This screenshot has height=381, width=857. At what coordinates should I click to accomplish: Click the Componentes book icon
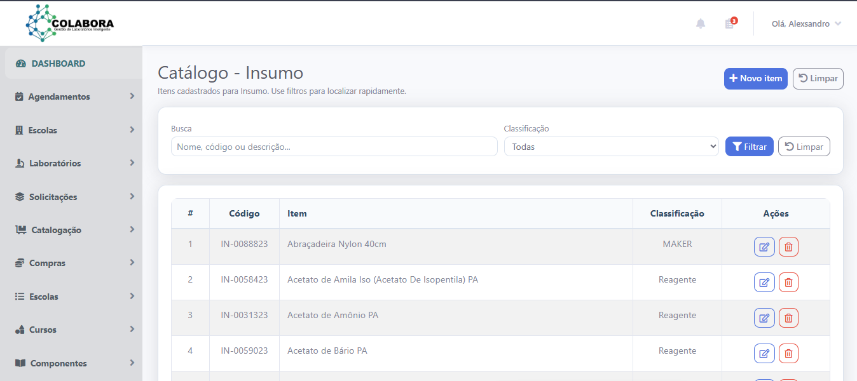coord(20,363)
